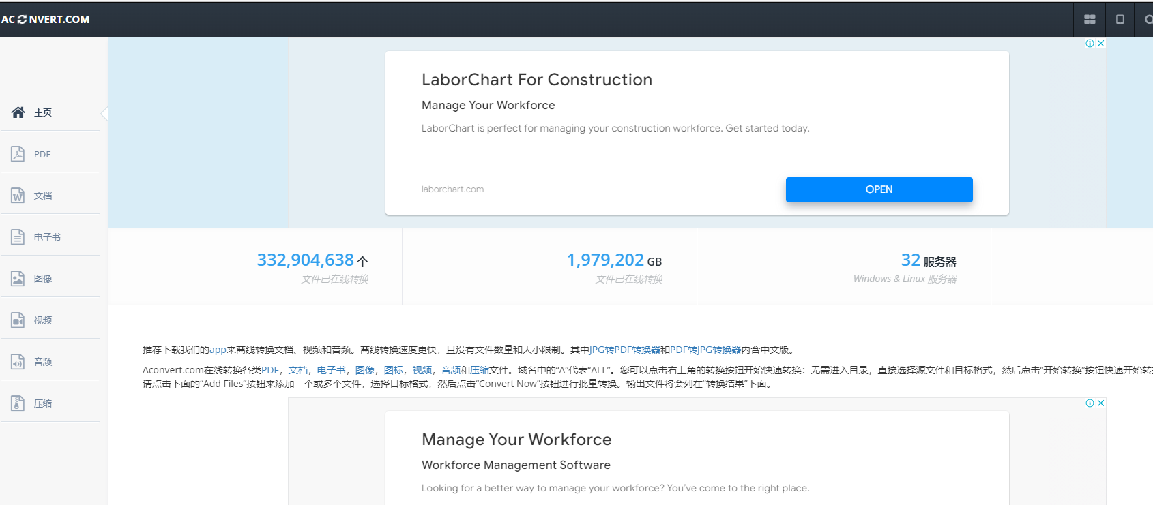Click the 音频 link in description paragraph
Screen dimensions: 1153x505
[451, 370]
